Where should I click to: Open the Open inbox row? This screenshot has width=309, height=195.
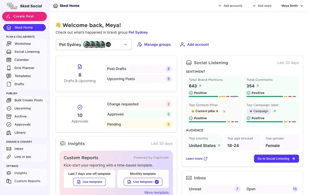pyautogui.click(x=271, y=189)
